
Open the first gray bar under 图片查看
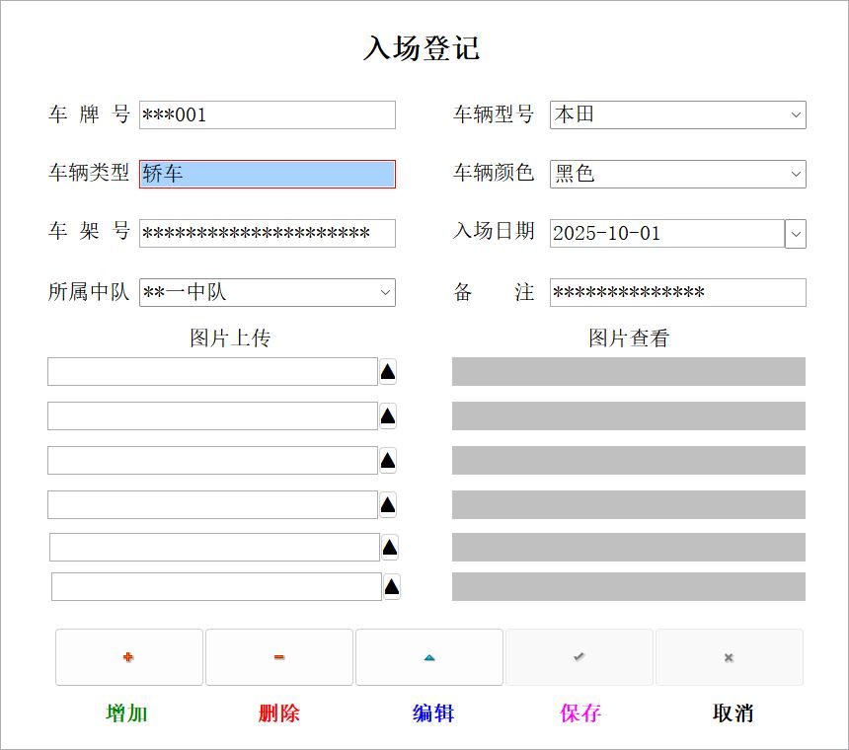[x=629, y=372]
